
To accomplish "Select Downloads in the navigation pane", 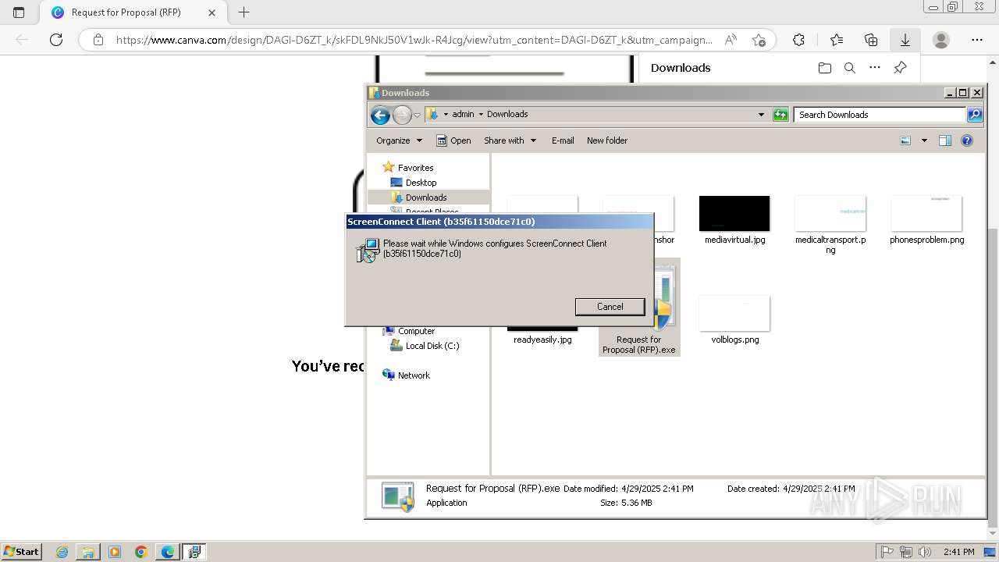I will 426,197.
